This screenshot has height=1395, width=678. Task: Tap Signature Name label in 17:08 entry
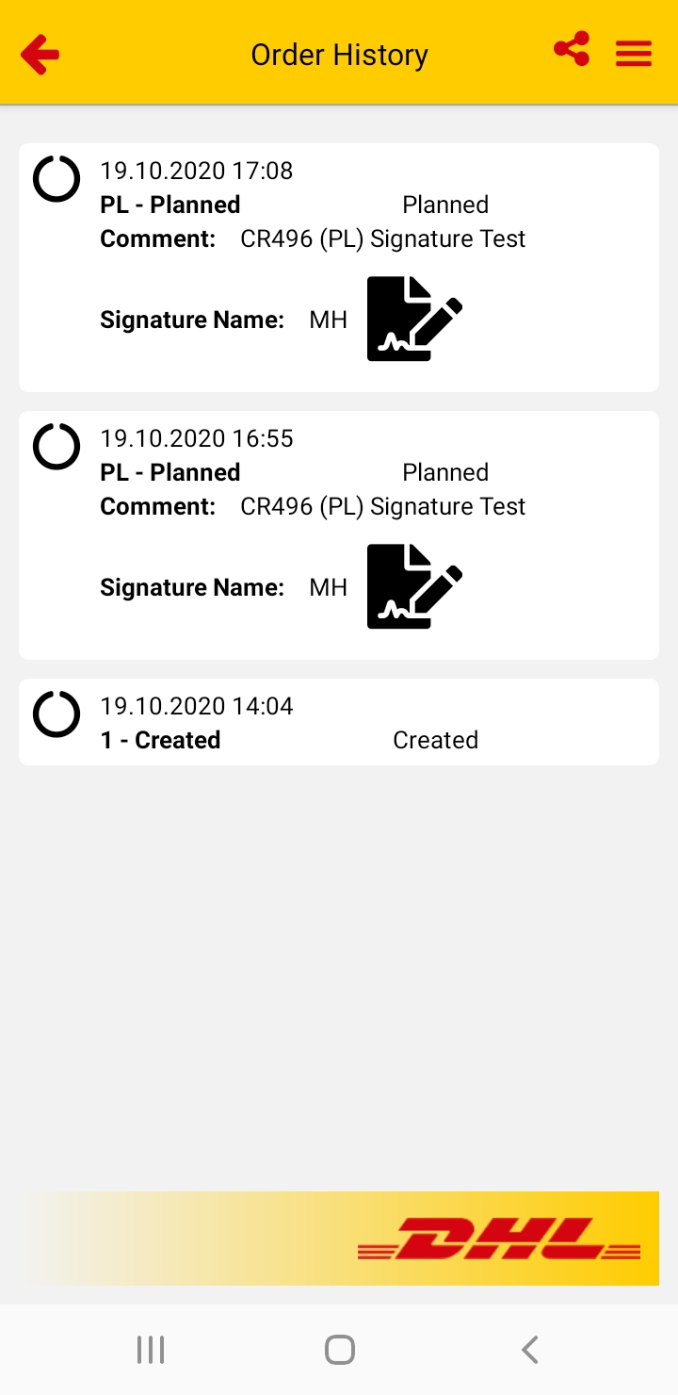(192, 320)
